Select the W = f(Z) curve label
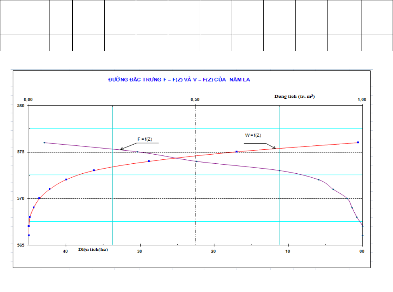393x292 pixels. (253, 135)
